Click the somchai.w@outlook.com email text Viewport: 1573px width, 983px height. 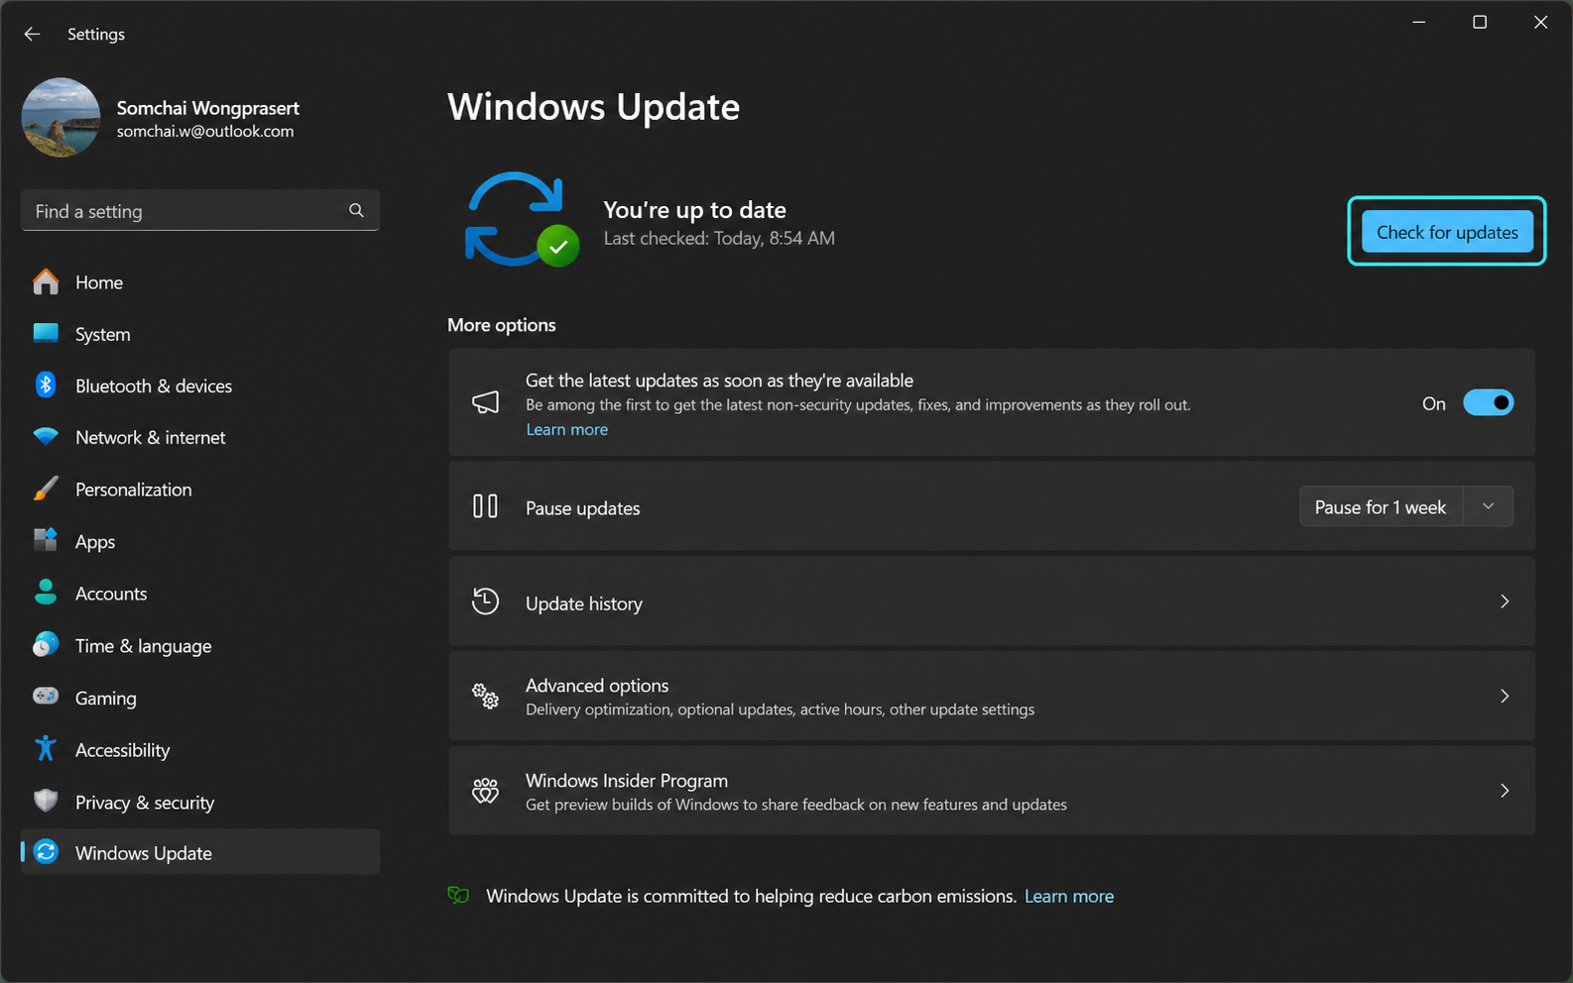(205, 131)
